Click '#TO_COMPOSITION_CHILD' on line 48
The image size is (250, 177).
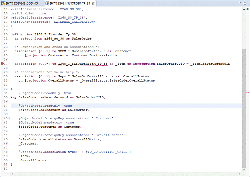[107, 152]
